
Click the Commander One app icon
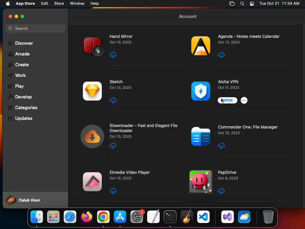pos(201,136)
